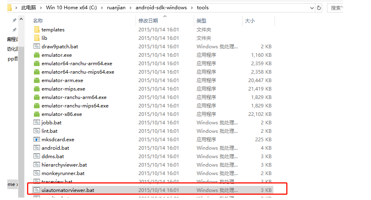The height and width of the screenshot is (200, 371).
Task: Select the file name emulator-x86.exe
Action: point(62,114)
